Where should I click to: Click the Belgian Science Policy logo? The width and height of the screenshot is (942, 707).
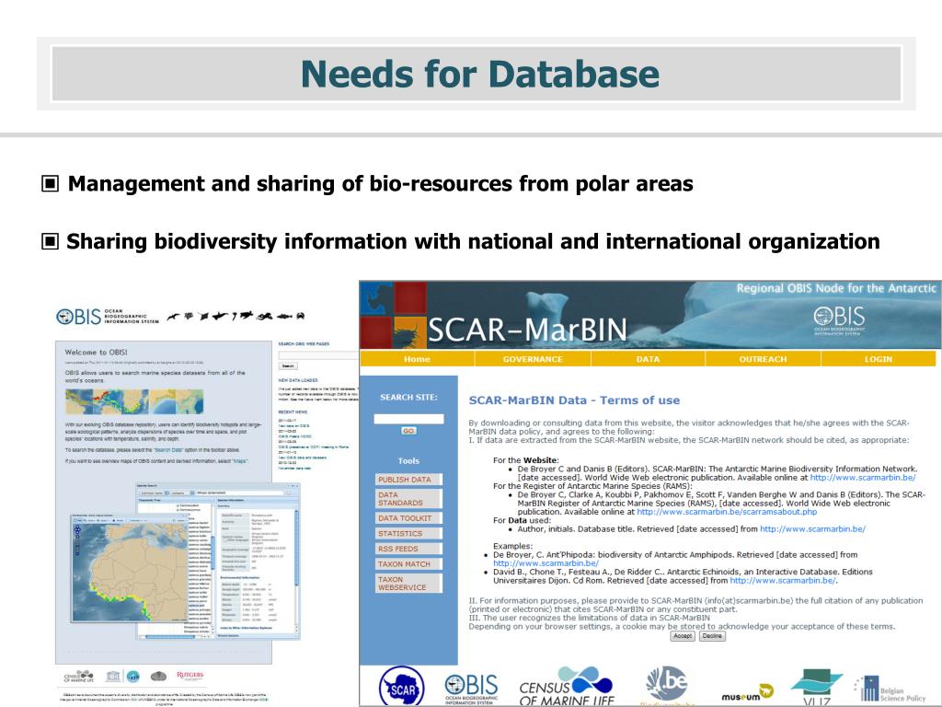pyautogui.click(x=890, y=690)
